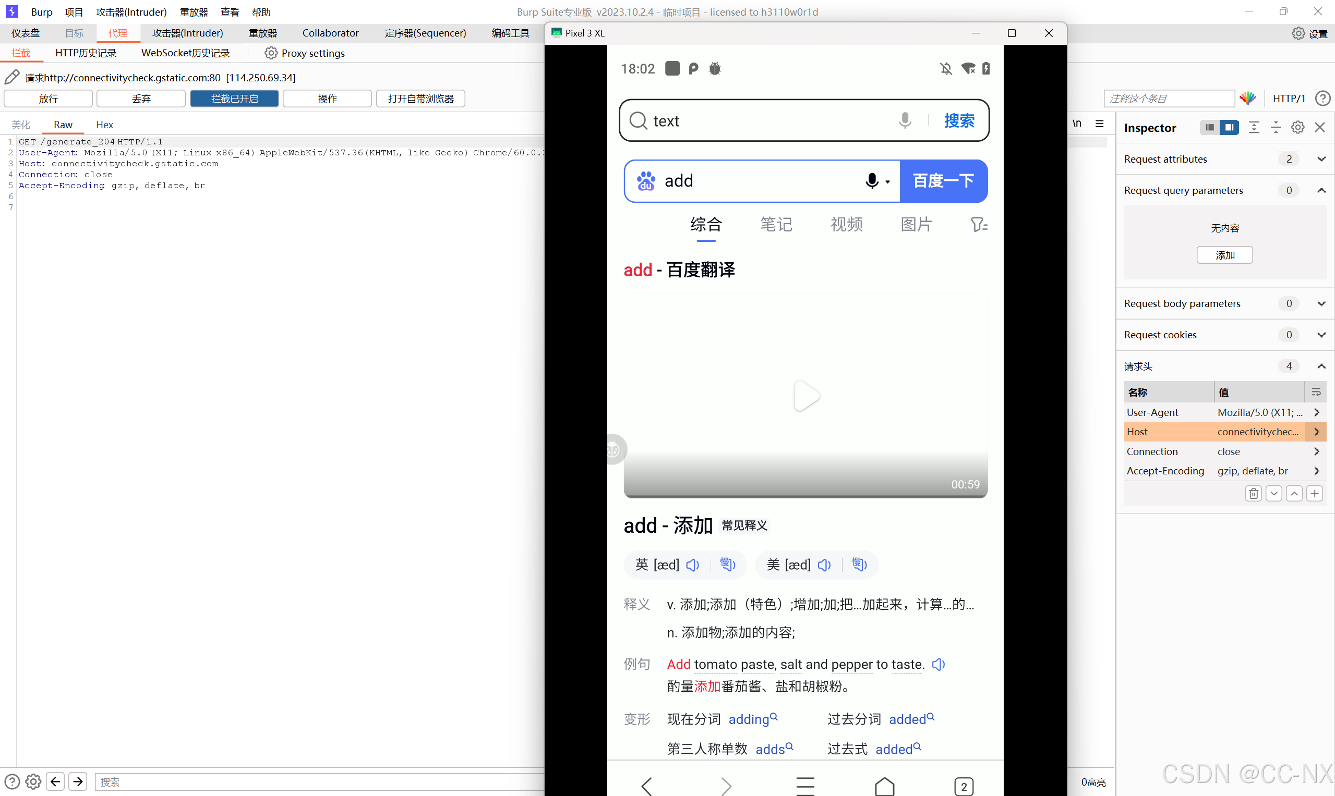Click the search filter funnel icon

[x=978, y=224]
